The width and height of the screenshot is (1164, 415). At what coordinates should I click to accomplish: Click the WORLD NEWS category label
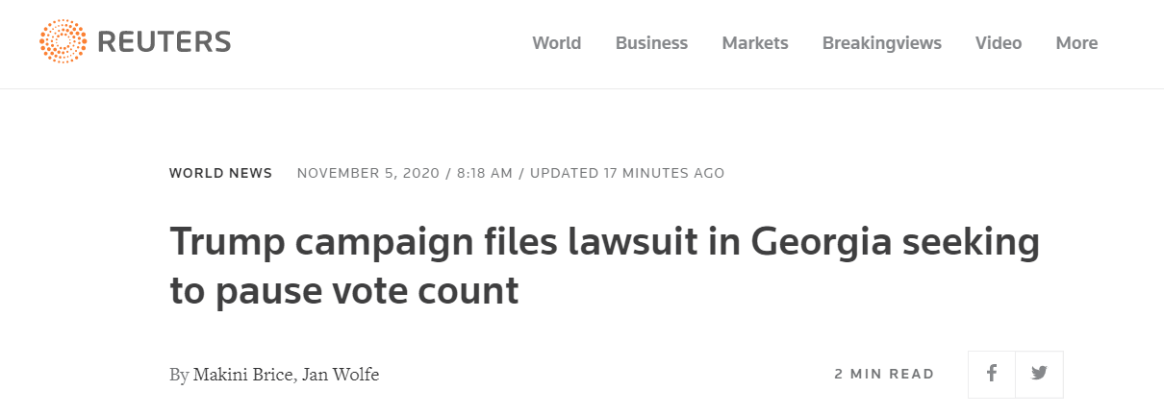pos(220,174)
